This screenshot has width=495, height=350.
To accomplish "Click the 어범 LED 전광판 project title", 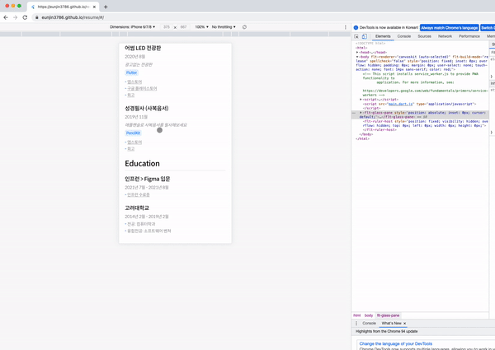I will 143,48.
